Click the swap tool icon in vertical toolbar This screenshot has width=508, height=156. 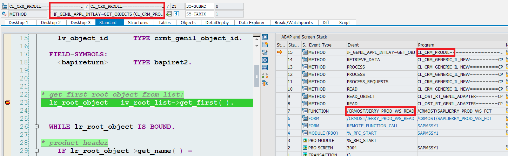[265, 52]
